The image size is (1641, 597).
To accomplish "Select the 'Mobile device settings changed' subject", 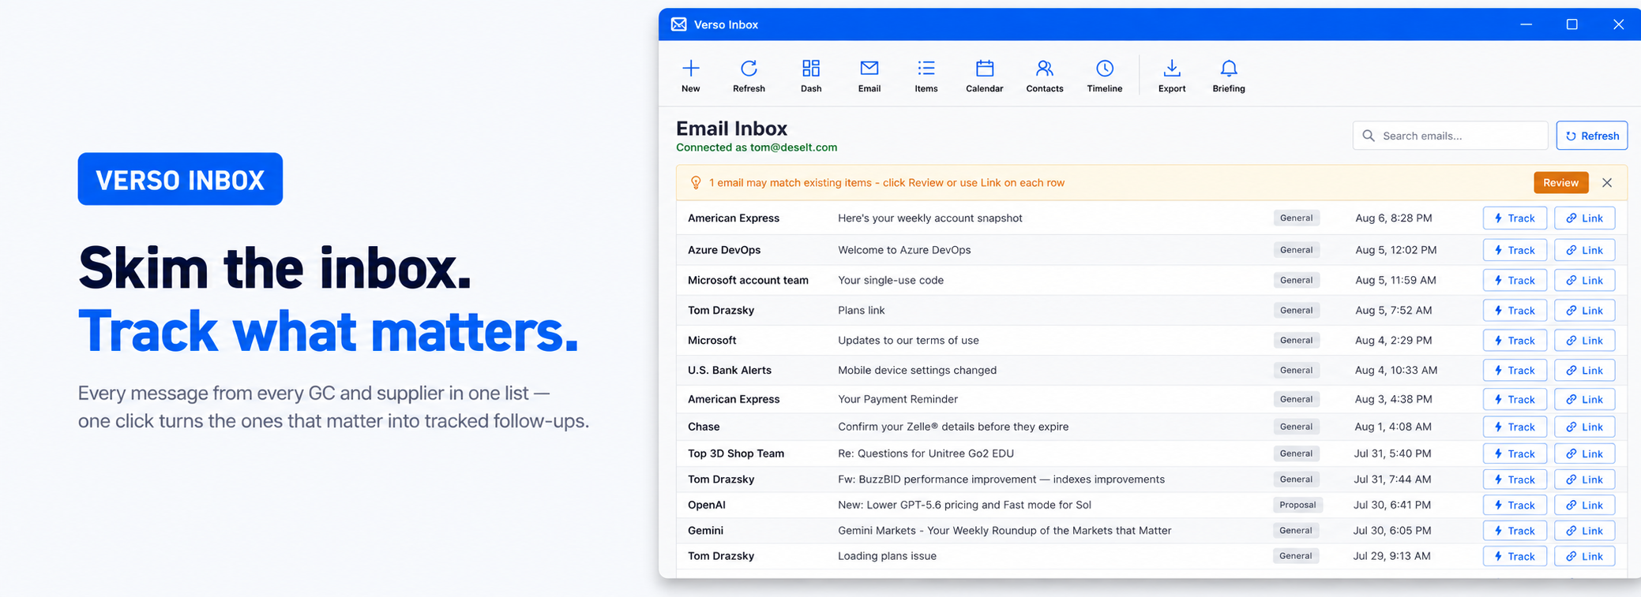I will (x=917, y=370).
